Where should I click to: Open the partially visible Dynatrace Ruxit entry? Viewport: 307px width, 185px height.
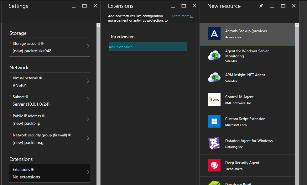(247, 181)
